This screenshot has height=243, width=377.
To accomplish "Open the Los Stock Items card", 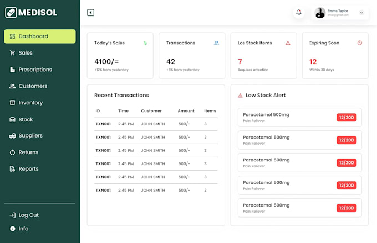I will (x=263, y=56).
